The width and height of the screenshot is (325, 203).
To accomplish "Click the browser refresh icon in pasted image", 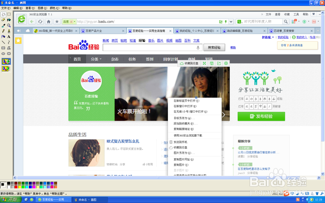I will click(x=40, y=21).
